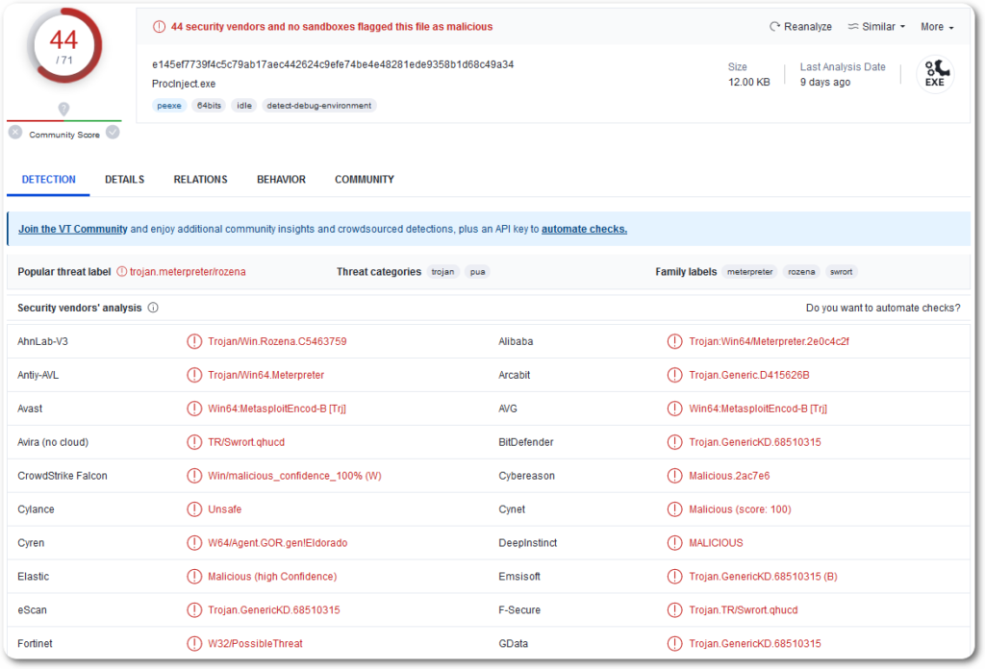Click the meterpreter family label chip
Screen dimensions: 985x669
tap(749, 272)
